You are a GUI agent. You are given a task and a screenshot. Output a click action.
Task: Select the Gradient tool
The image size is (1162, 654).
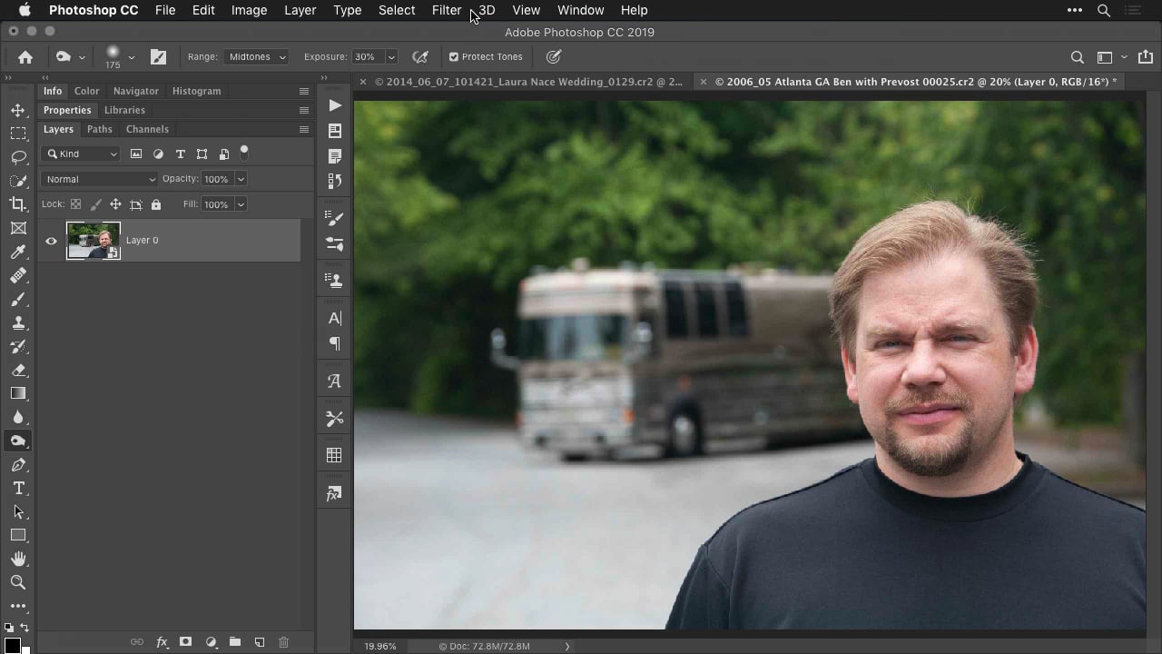[x=18, y=393]
